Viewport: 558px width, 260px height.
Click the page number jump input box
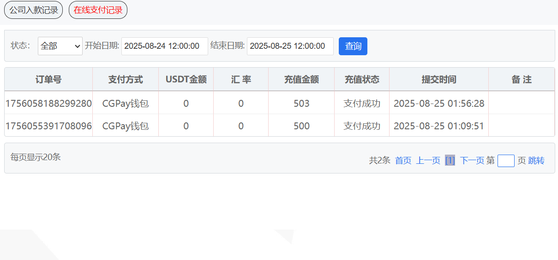[x=506, y=161]
